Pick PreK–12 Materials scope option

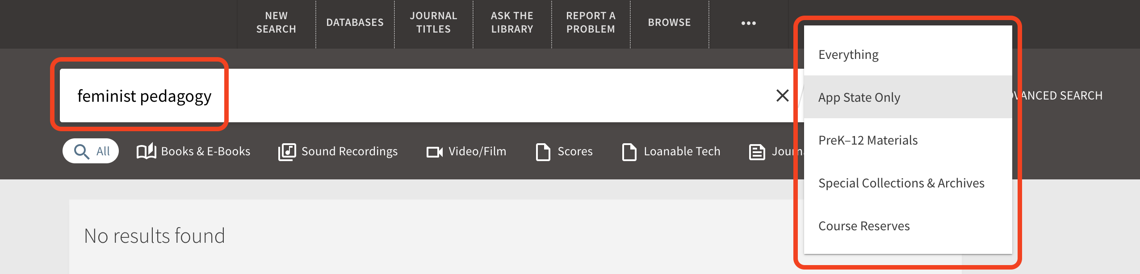pyautogui.click(x=868, y=140)
